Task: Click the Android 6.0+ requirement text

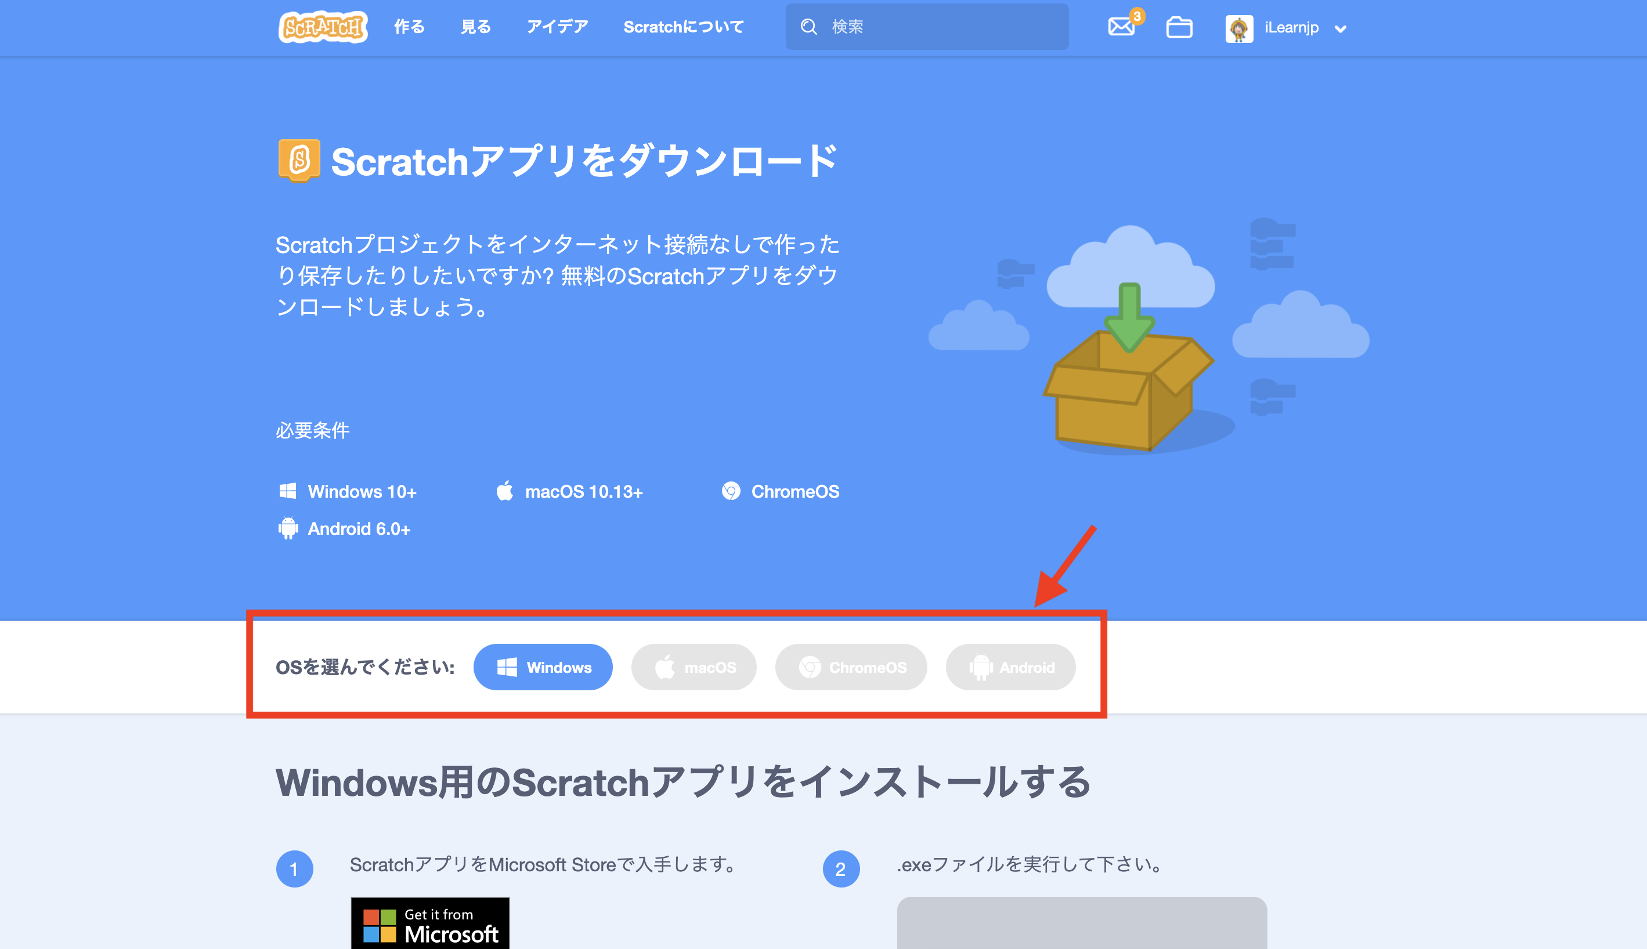Action: click(x=359, y=528)
